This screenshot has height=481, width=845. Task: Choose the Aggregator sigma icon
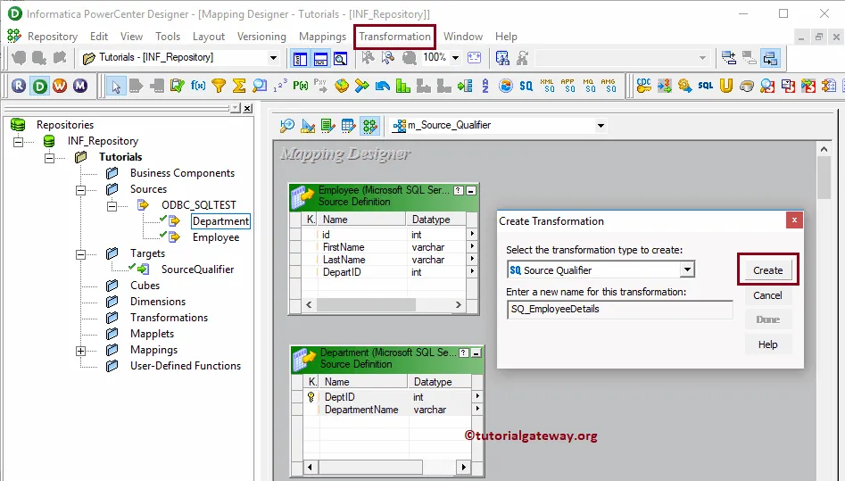pos(239,86)
